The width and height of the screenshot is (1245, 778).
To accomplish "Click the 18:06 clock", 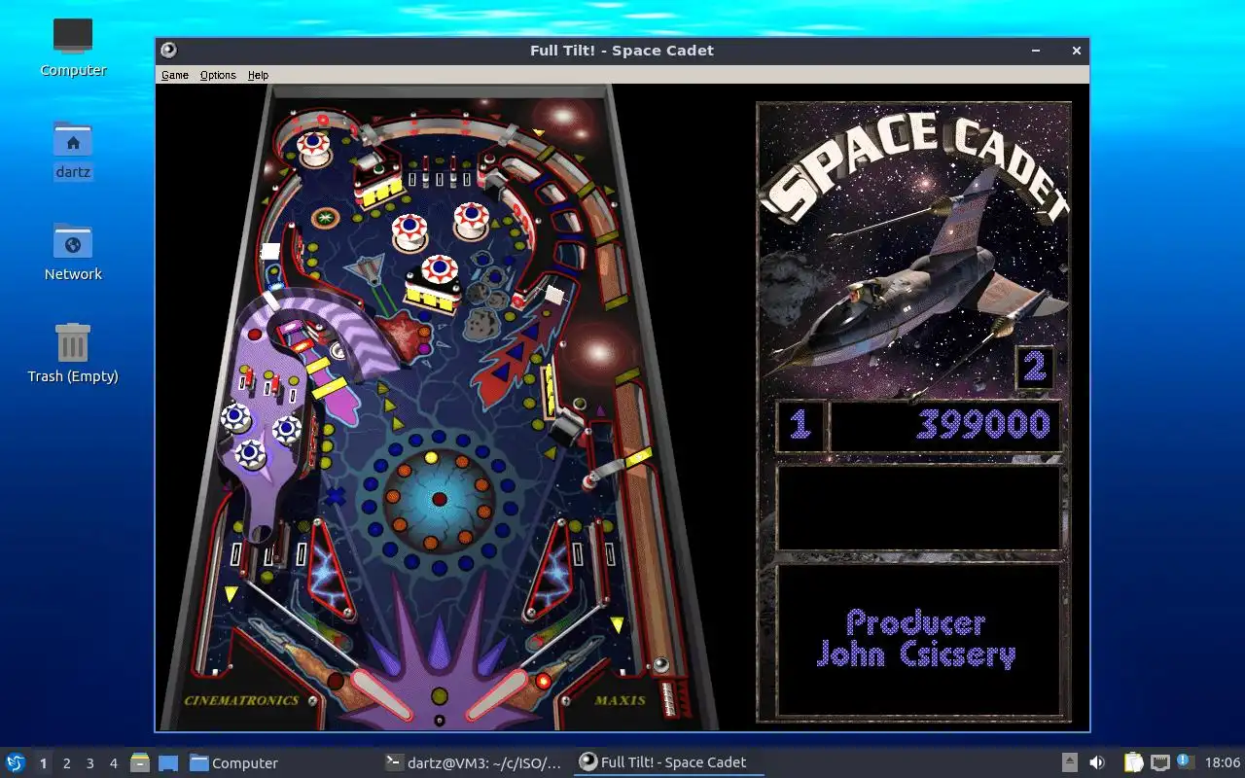I will [x=1222, y=763].
